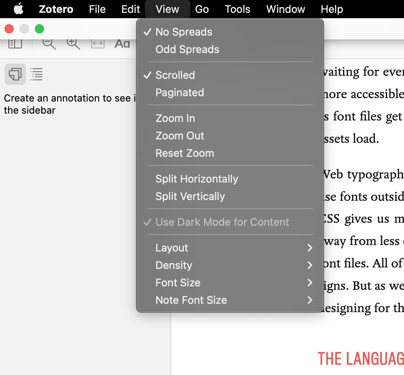Switch to the outline list view
The image size is (404, 375).
36,74
